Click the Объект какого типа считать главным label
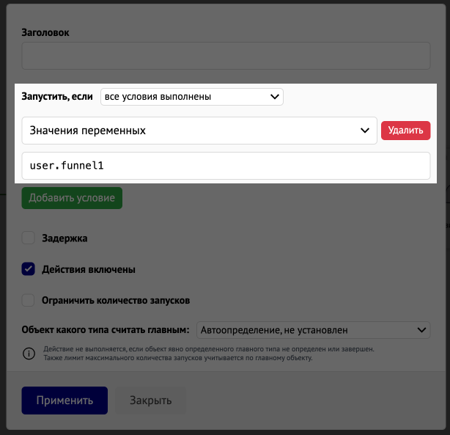 106,330
